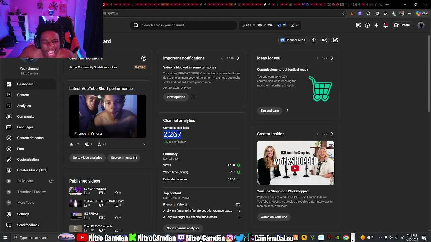The width and height of the screenshot is (431, 242).
Task: Go to previous Important notification
Action: coord(222,58)
